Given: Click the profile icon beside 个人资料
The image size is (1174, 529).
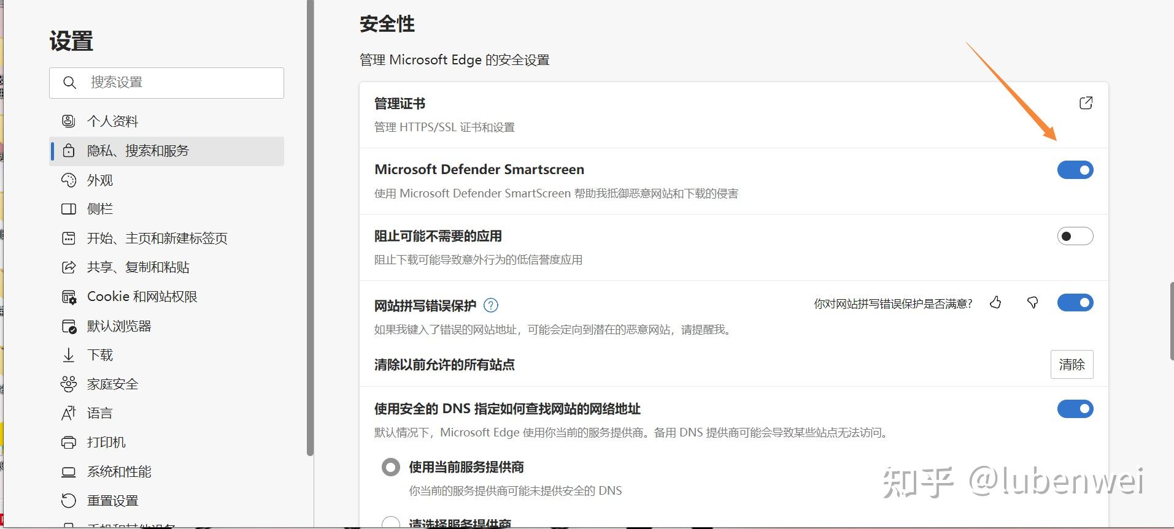Looking at the screenshot, I should [69, 121].
